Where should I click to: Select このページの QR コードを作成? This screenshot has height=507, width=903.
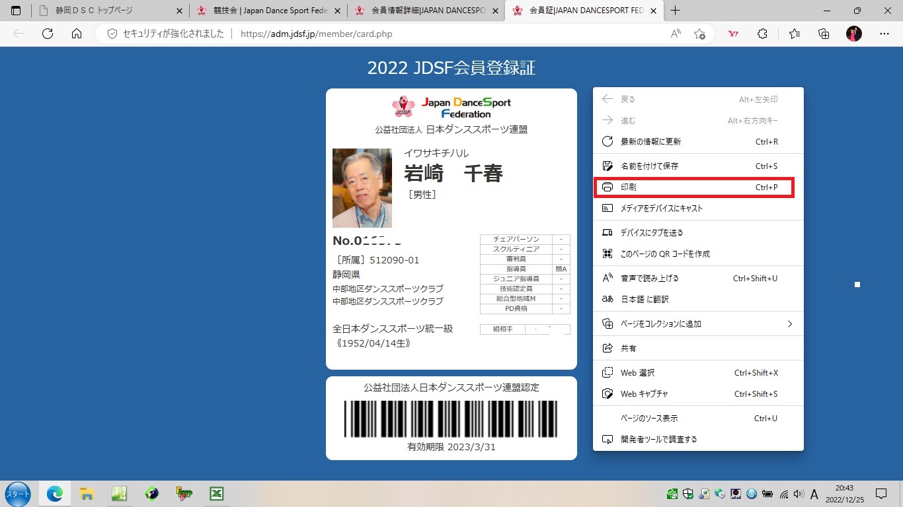[x=698, y=253]
